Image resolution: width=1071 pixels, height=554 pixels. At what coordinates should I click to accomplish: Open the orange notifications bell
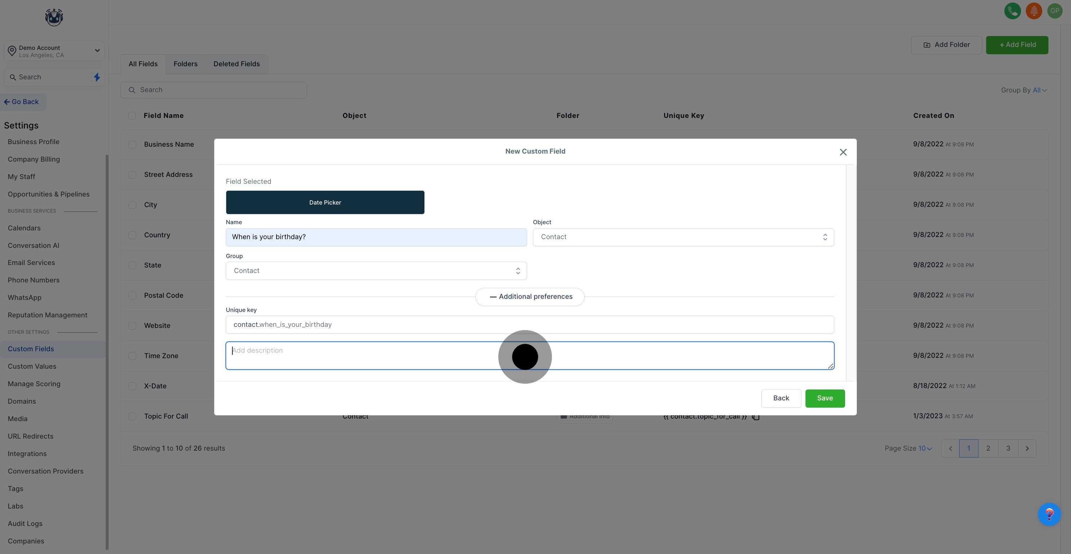[x=1033, y=11]
